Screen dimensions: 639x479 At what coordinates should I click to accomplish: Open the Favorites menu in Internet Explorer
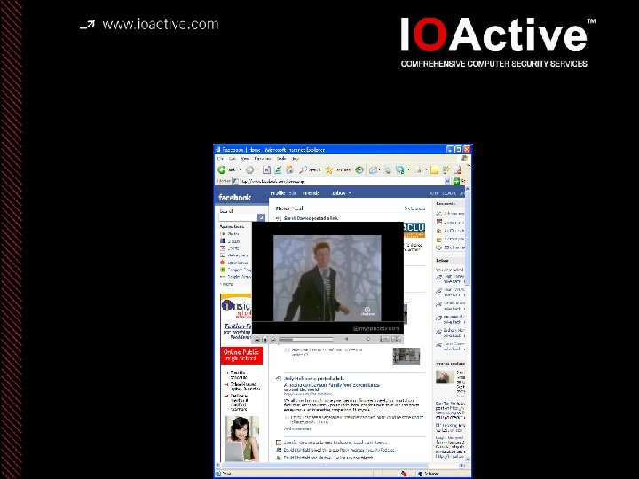click(x=263, y=159)
